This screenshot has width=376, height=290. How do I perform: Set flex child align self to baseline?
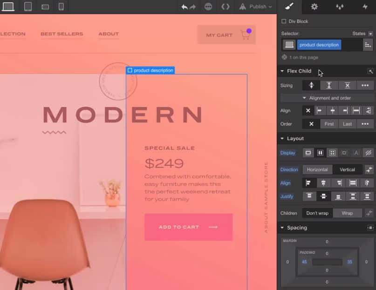tap(368, 110)
